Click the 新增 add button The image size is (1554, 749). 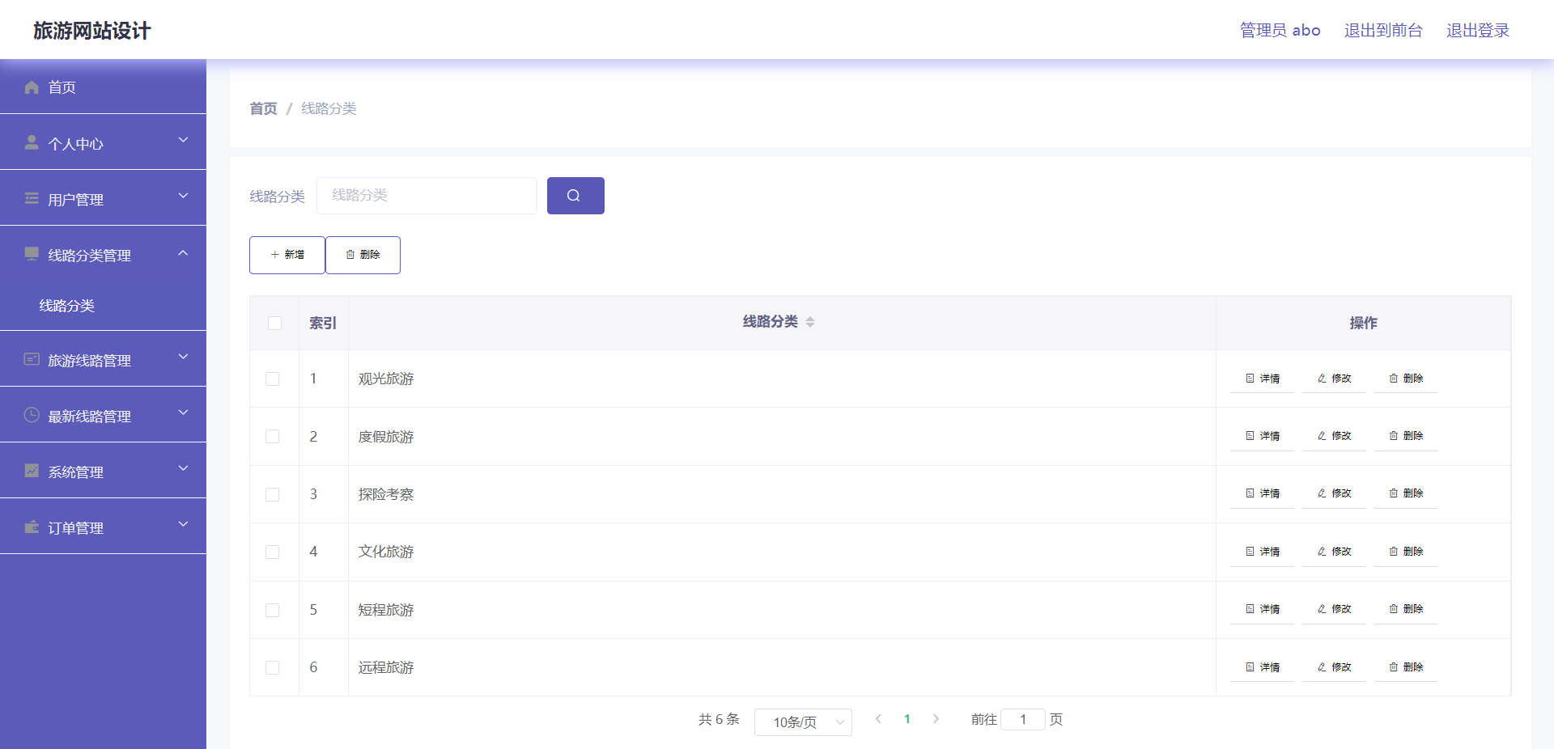coord(287,255)
